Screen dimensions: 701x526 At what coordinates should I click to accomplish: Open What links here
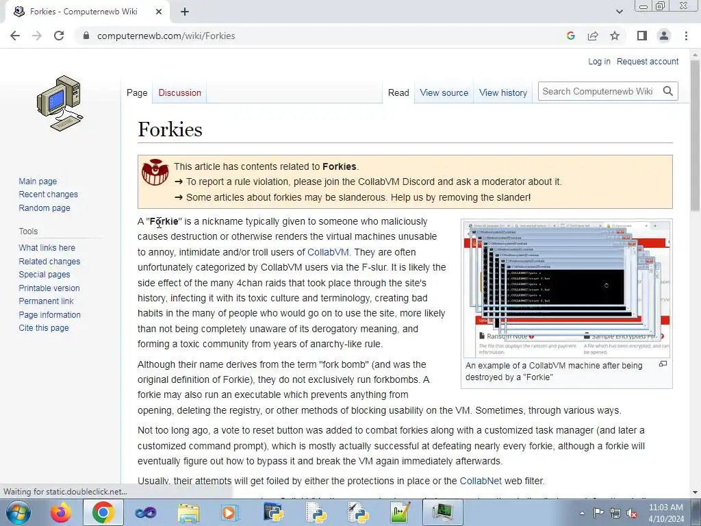[x=47, y=247]
